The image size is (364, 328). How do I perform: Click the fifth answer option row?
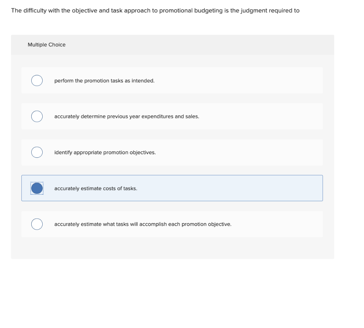click(x=172, y=224)
